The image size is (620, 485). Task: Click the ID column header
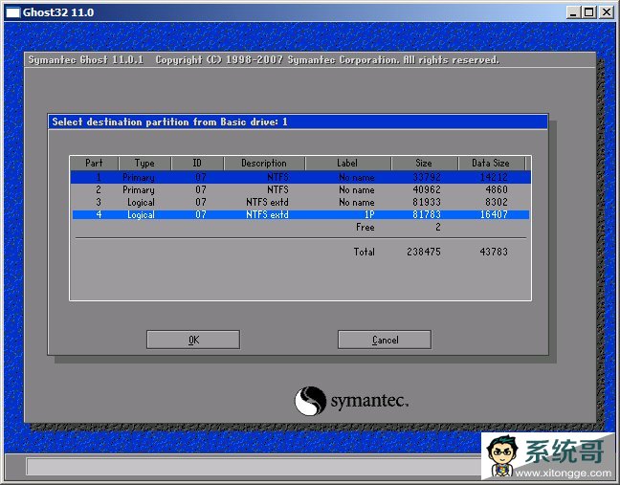(x=197, y=163)
